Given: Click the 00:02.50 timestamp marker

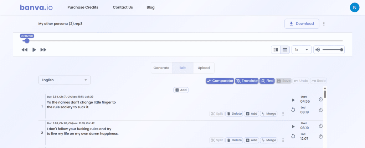Looking at the screenshot, I should pos(27,36).
